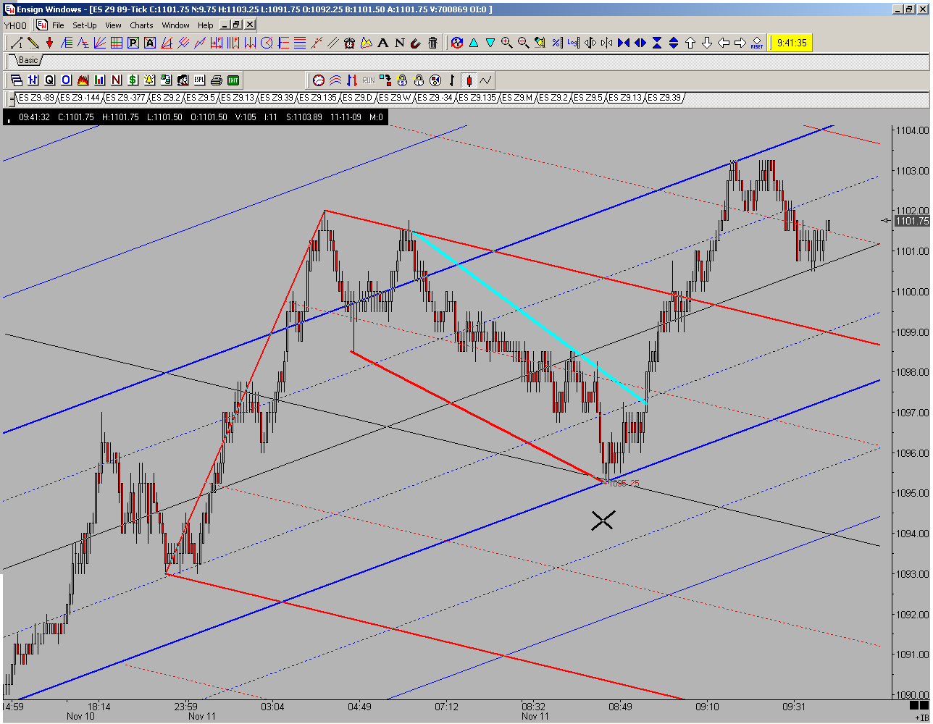This screenshot has width=933, height=724.
Task: Open the ESPL icon
Action: (198, 80)
